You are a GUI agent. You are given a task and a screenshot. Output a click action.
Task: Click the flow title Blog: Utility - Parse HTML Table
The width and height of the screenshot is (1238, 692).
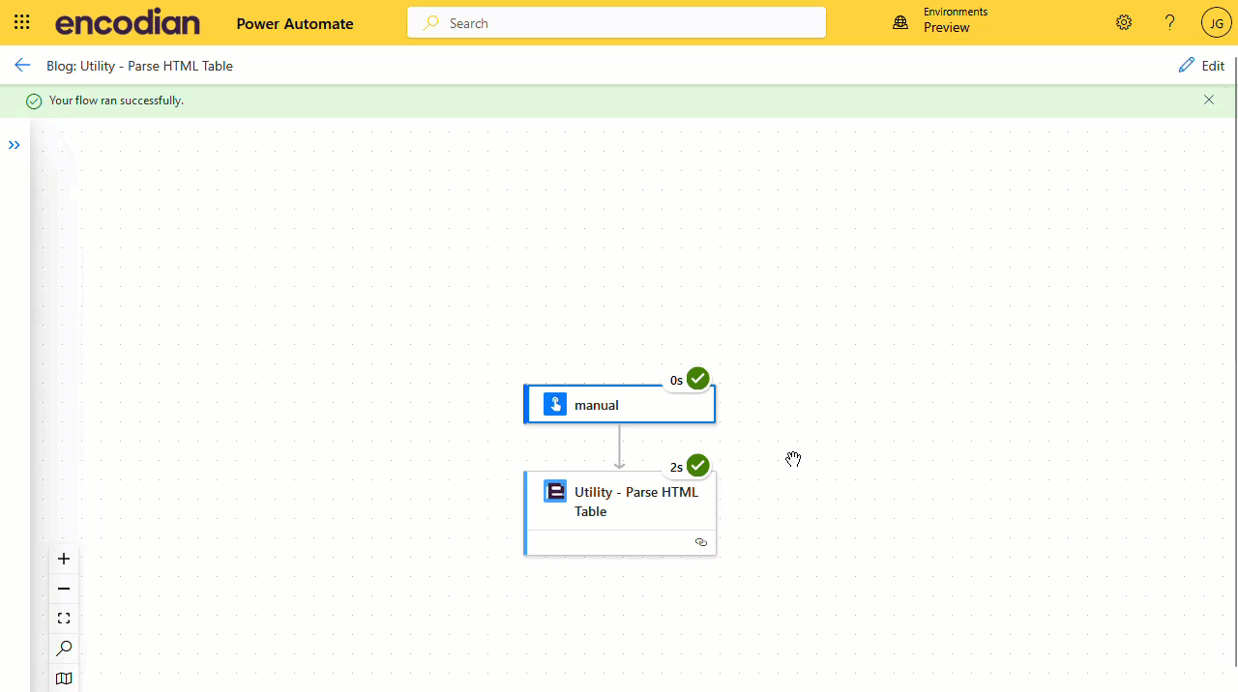tap(139, 66)
